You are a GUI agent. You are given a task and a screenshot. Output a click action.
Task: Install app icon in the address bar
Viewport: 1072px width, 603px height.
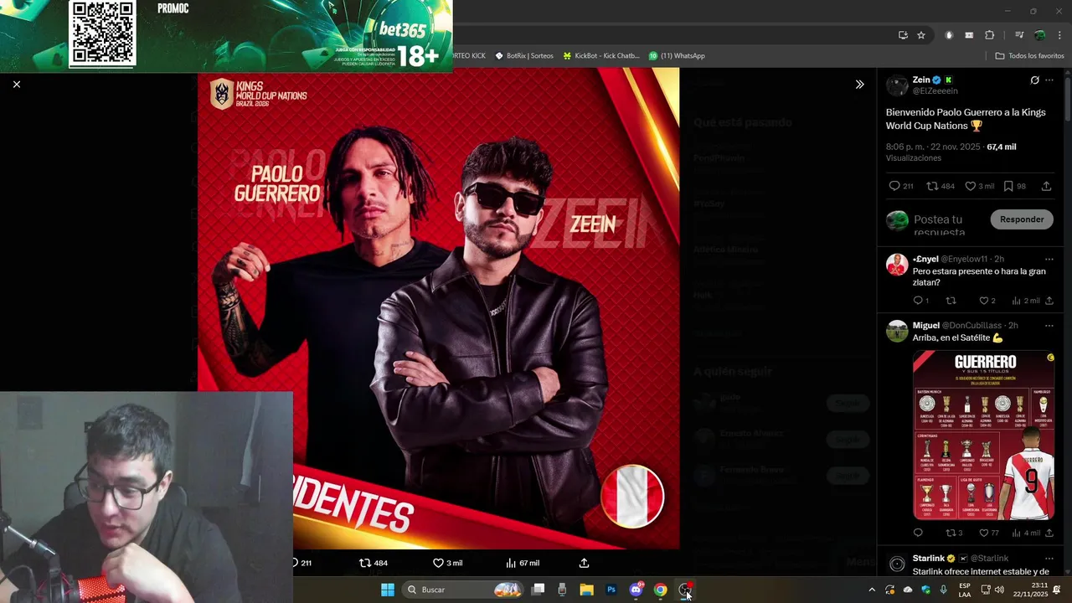[x=903, y=35]
